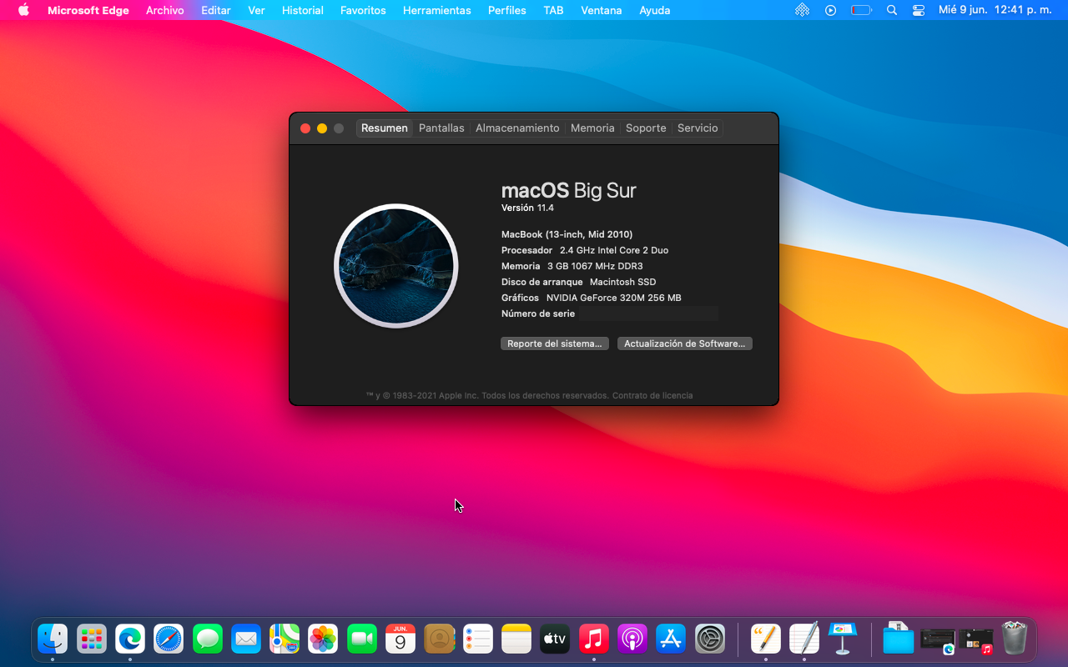The image size is (1068, 667).
Task: Click the MacBook (13-inch, Mid 2010) text
Action: click(567, 234)
